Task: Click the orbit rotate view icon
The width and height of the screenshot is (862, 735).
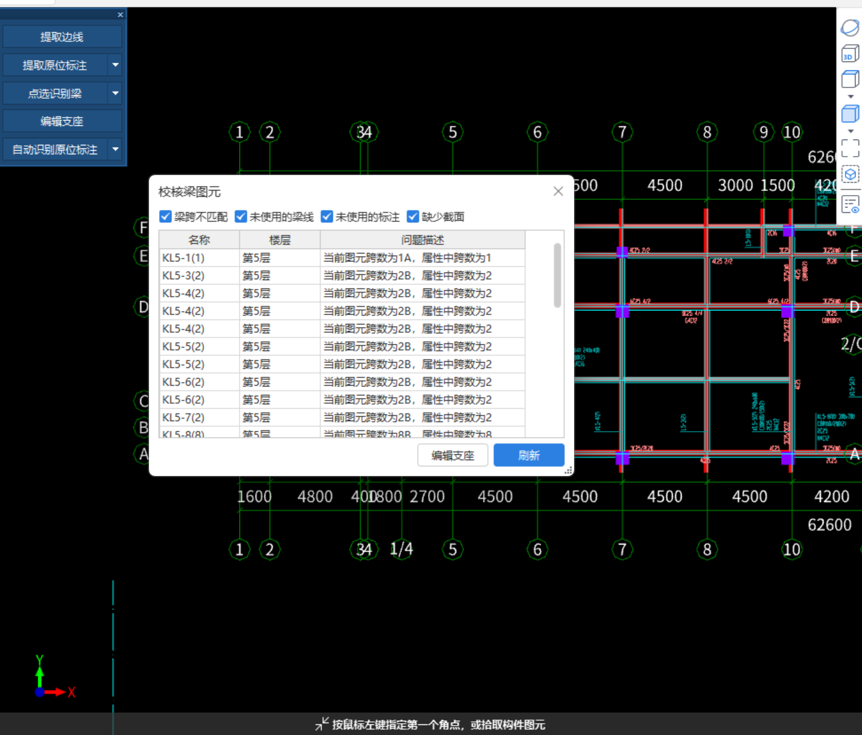Action: click(x=850, y=27)
